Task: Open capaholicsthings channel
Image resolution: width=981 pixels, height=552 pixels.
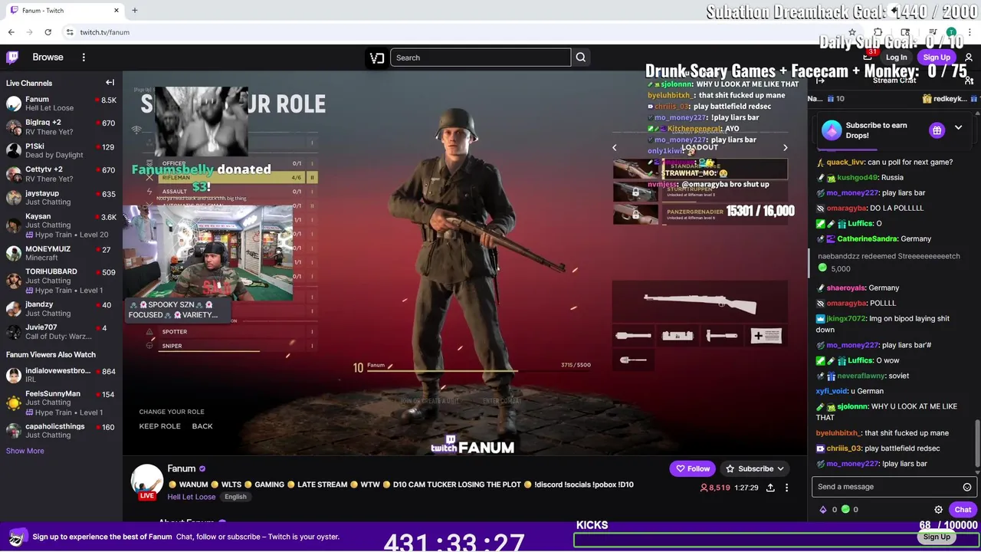Action: coord(61,430)
